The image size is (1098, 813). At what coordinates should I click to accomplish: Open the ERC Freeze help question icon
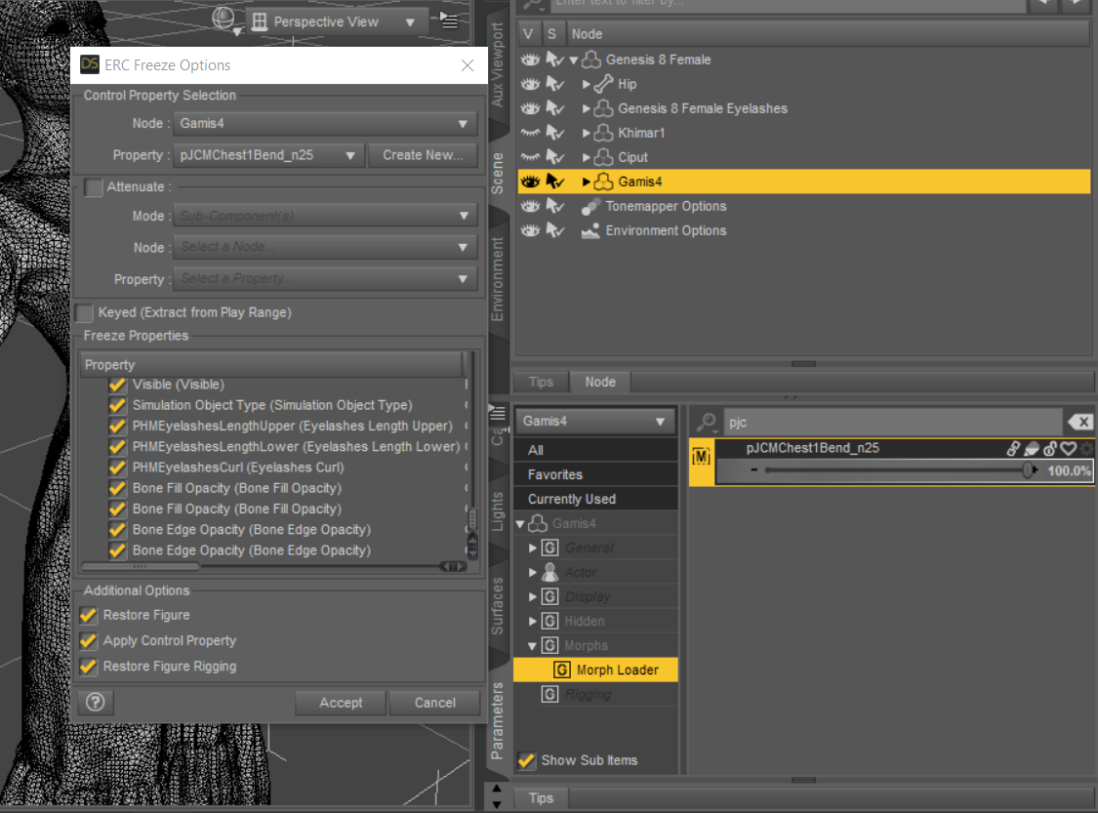(96, 703)
